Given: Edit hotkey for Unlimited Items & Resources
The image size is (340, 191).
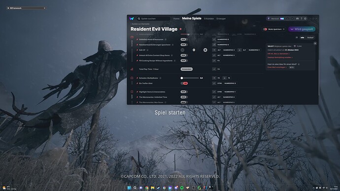Looking at the screenshot, I should pyautogui.click(x=214, y=39).
